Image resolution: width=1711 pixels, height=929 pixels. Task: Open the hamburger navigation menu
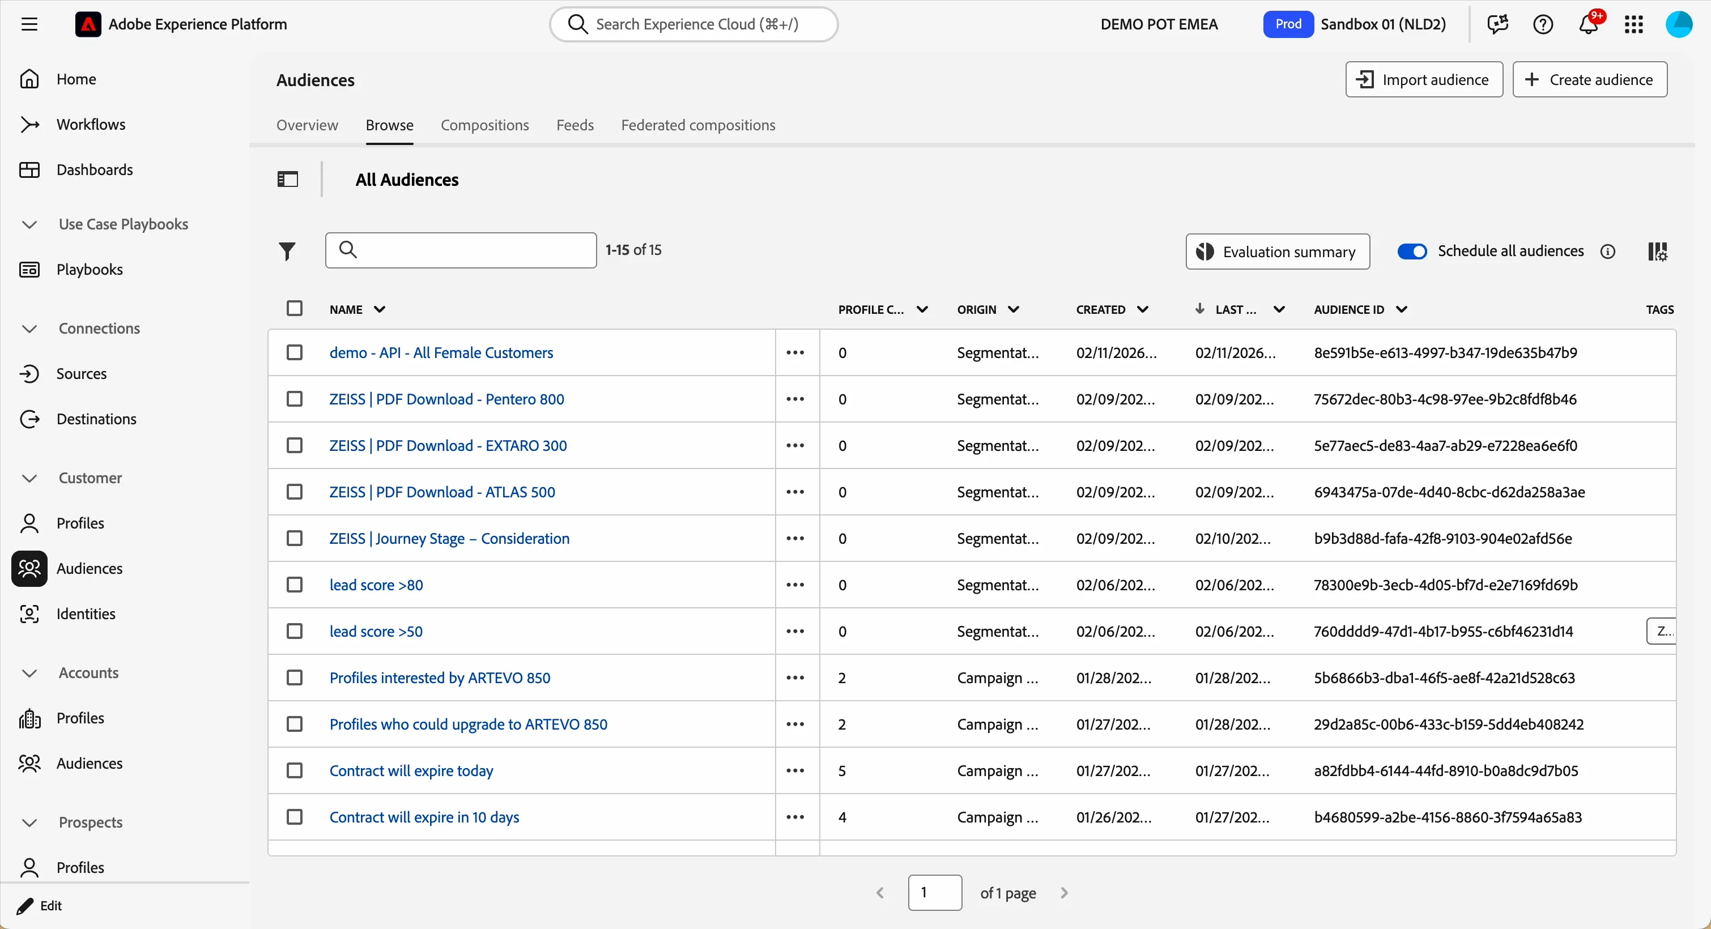click(x=29, y=24)
